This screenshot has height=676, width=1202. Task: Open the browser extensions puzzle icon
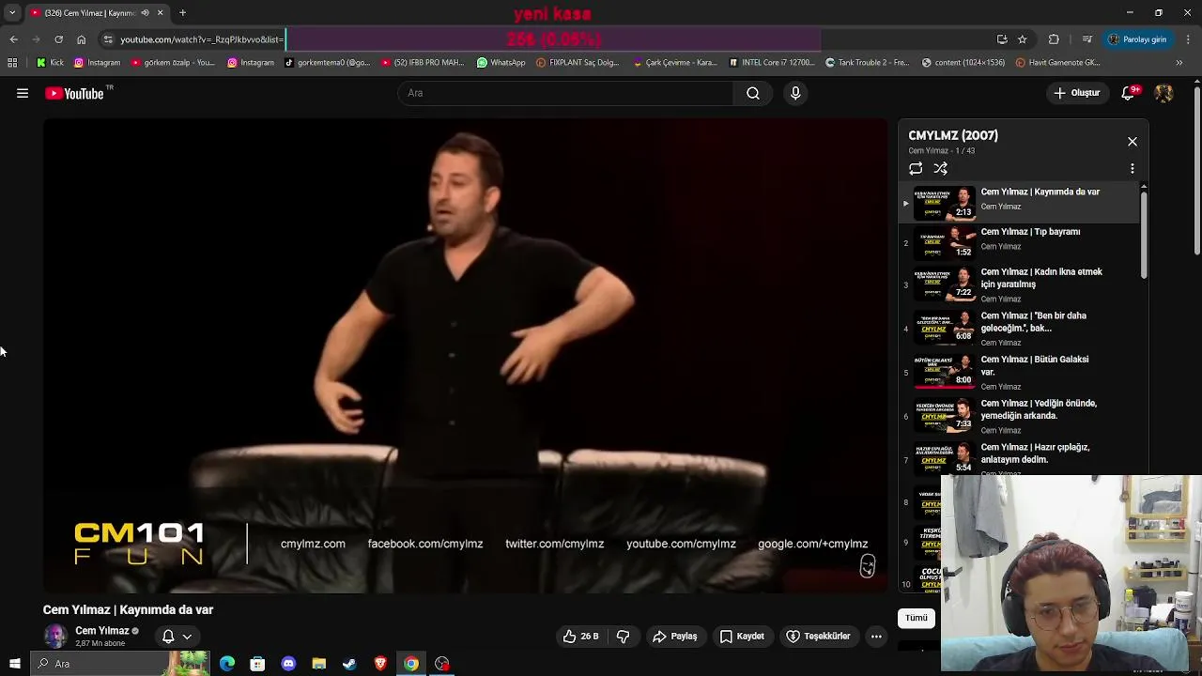pos(1054,39)
